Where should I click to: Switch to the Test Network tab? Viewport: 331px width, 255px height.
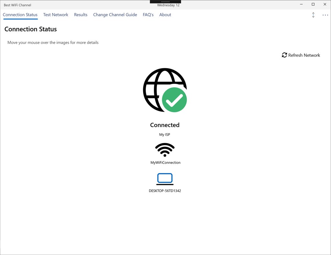click(56, 15)
